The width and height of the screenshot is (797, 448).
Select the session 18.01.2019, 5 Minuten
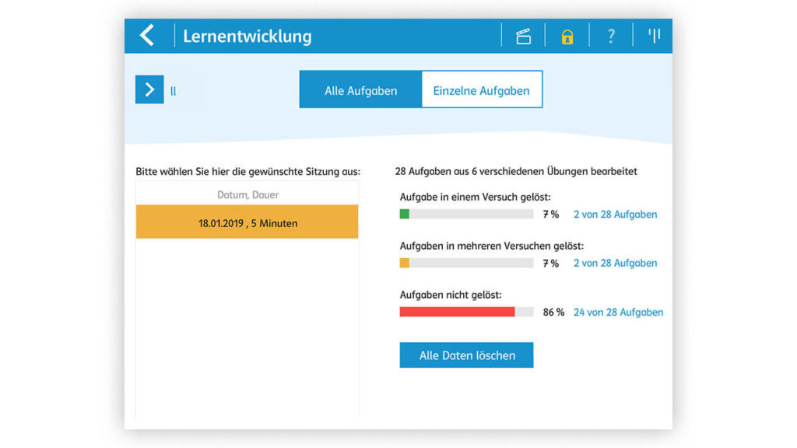(x=248, y=222)
